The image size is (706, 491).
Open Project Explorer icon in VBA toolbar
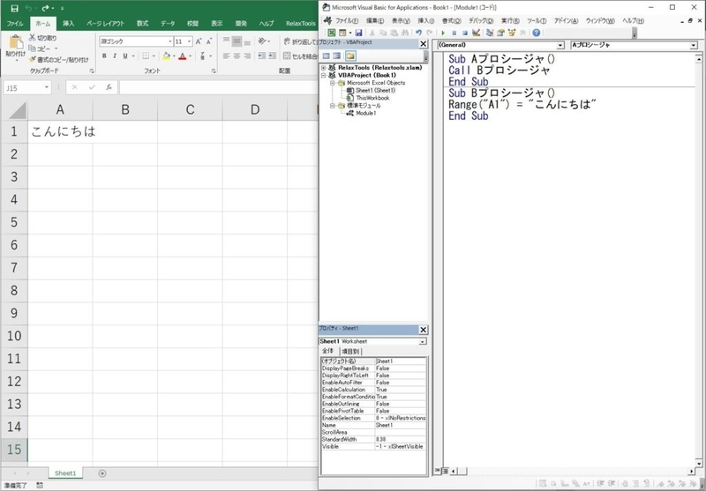(x=490, y=33)
